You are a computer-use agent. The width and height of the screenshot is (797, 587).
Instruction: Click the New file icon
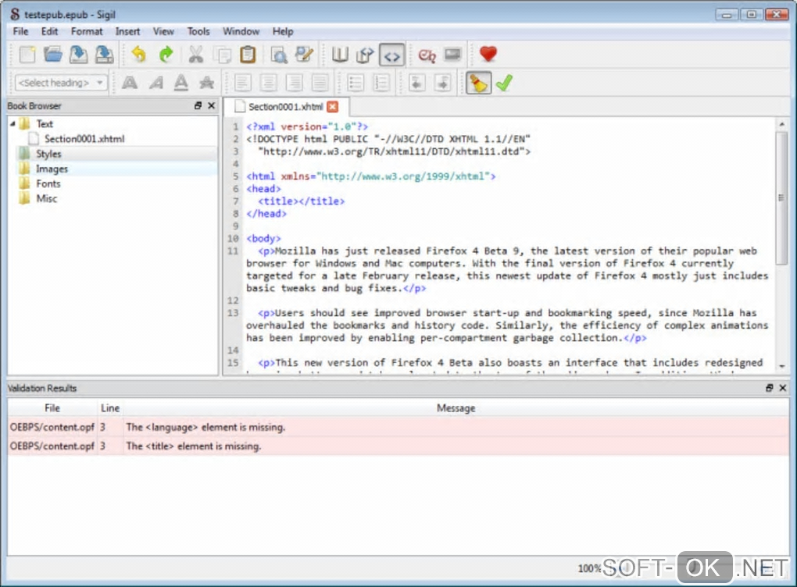(27, 55)
